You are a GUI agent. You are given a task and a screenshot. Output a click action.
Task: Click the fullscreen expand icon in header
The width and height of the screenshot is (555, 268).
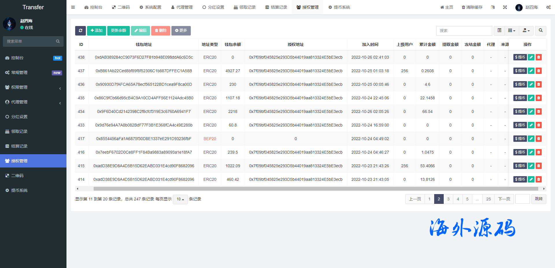click(x=505, y=7)
